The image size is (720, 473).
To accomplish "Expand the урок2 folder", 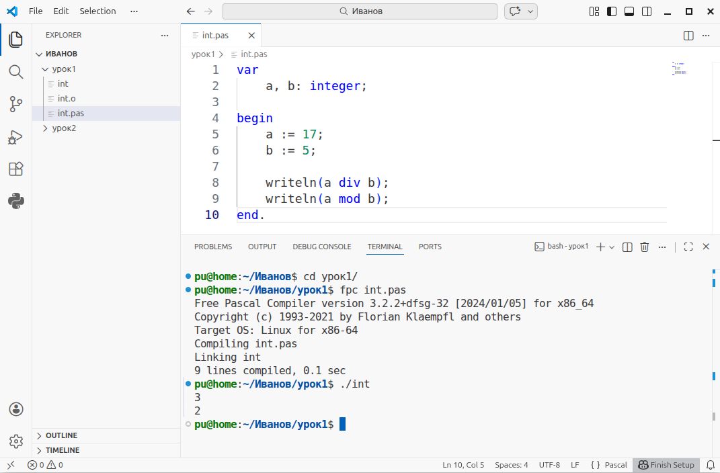I will tap(64, 128).
